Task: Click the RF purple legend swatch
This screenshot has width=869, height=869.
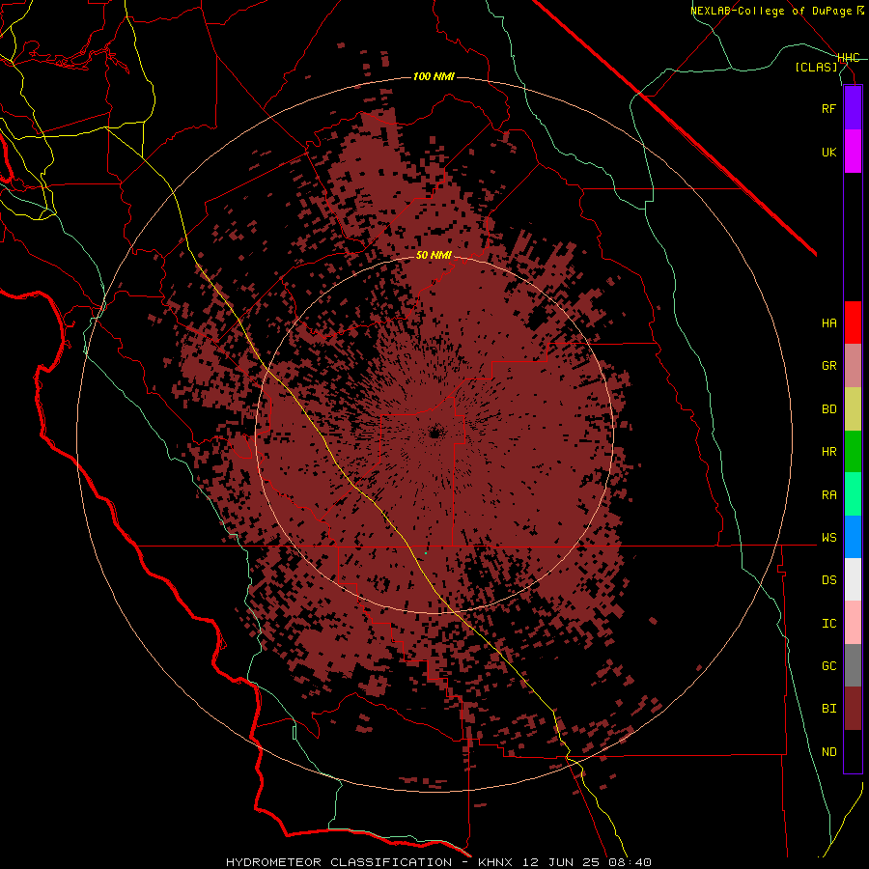Action: pos(853,108)
